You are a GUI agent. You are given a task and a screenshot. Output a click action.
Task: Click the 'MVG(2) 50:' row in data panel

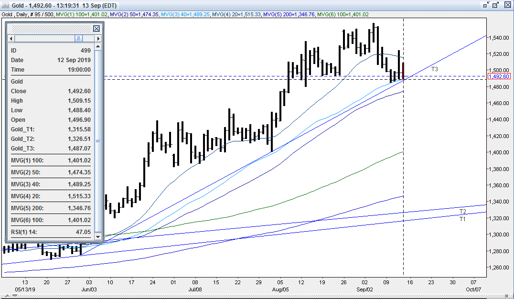pyautogui.click(x=51, y=172)
